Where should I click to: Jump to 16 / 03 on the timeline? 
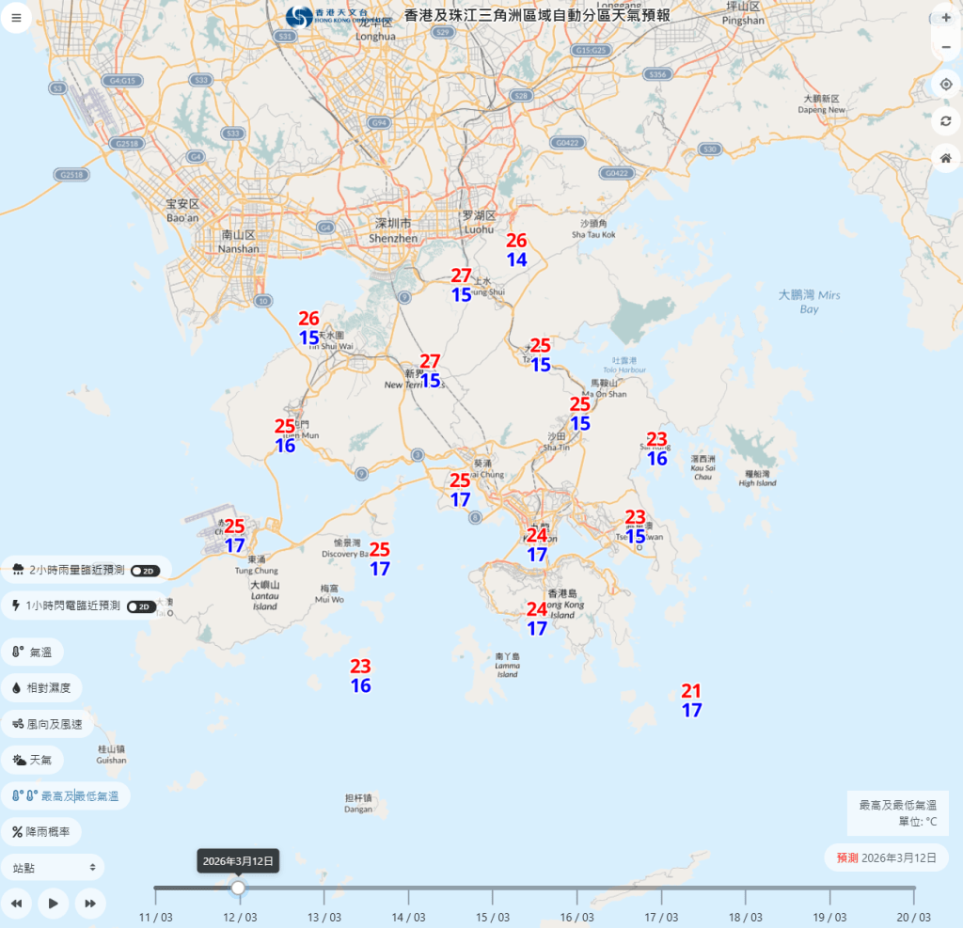click(576, 888)
